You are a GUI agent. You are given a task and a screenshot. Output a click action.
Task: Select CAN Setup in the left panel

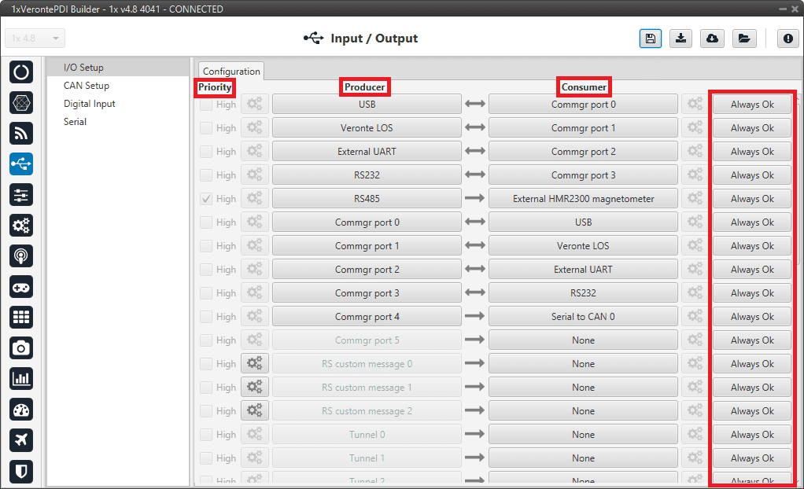[87, 86]
